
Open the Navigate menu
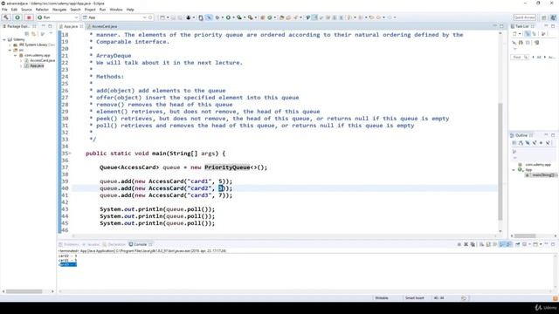59,10
